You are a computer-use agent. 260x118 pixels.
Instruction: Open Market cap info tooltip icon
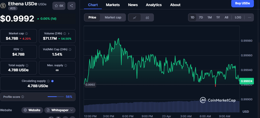(26, 34)
